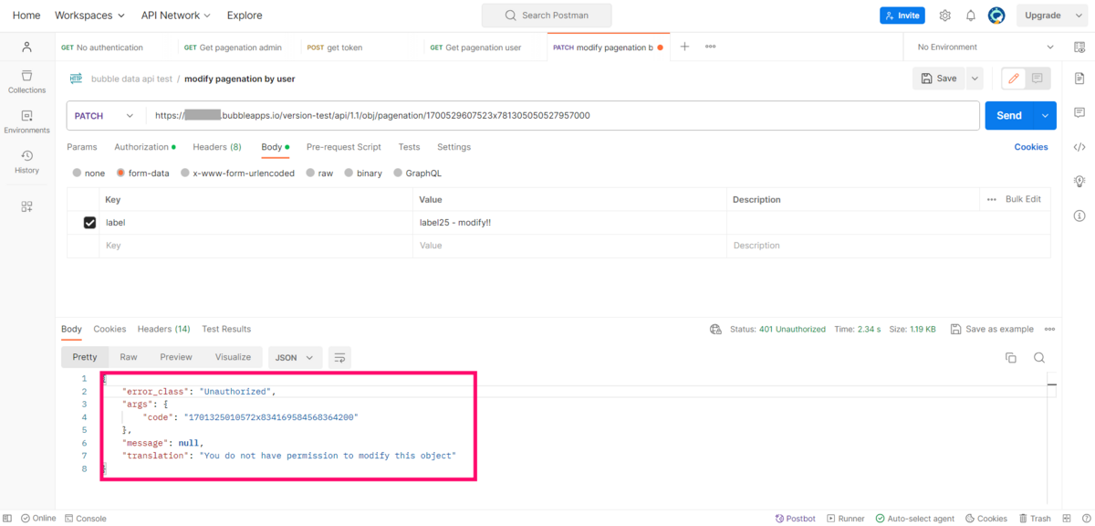This screenshot has height=526, width=1095.
Task: Select the form-data body type radio
Action: [120, 173]
